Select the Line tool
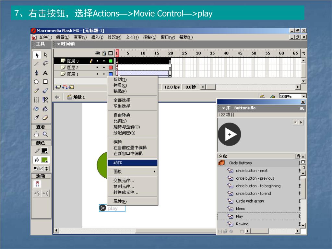 36,64
